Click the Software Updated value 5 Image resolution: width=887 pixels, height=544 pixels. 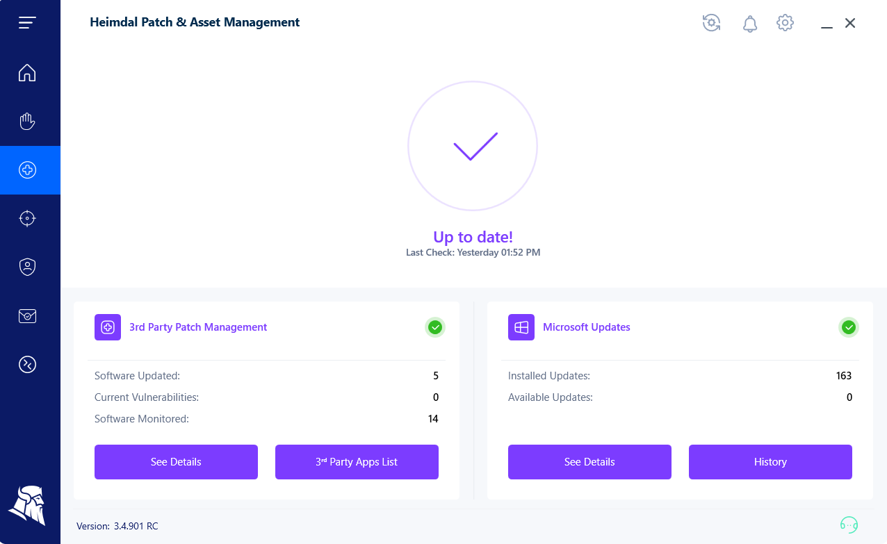tap(436, 376)
